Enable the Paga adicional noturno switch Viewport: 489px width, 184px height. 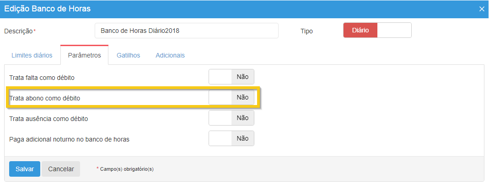231,138
